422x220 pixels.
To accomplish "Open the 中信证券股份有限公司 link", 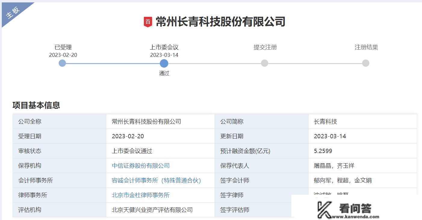I will pyautogui.click(x=141, y=166).
